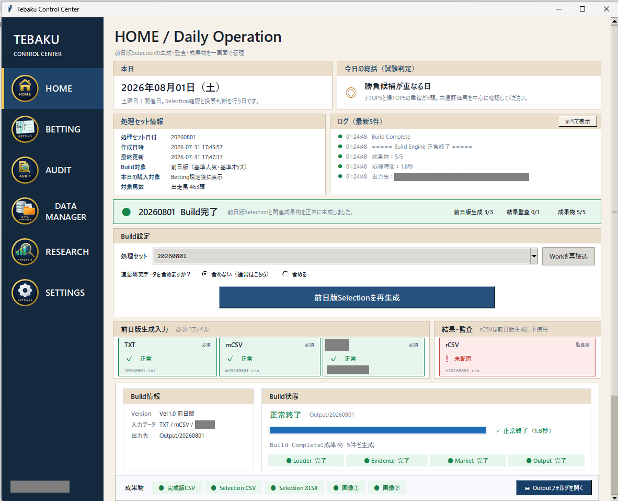This screenshot has height=501, width=618.
Task: Click the 'Ver1.0 前日版' version value
Action: coord(177,414)
